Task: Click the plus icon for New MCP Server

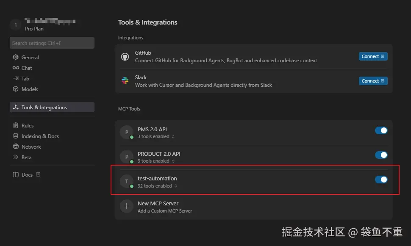Action: 127,206
